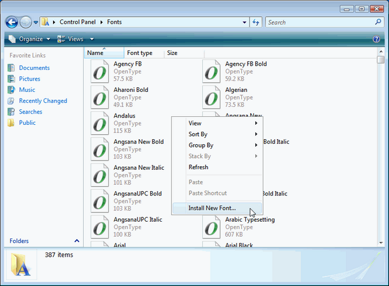Select the Agency FB Bold font icon
This screenshot has width=389, height=286.
tap(211, 71)
